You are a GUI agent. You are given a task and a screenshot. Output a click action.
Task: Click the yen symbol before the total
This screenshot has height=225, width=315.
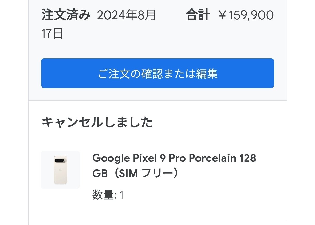[x=223, y=15]
